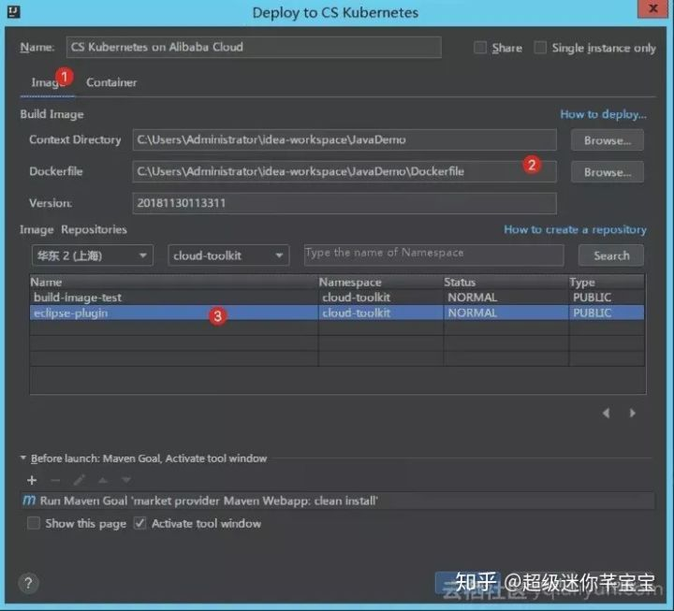This screenshot has height=611, width=674.
Task: Open help with question mark icon
Action: (x=28, y=583)
